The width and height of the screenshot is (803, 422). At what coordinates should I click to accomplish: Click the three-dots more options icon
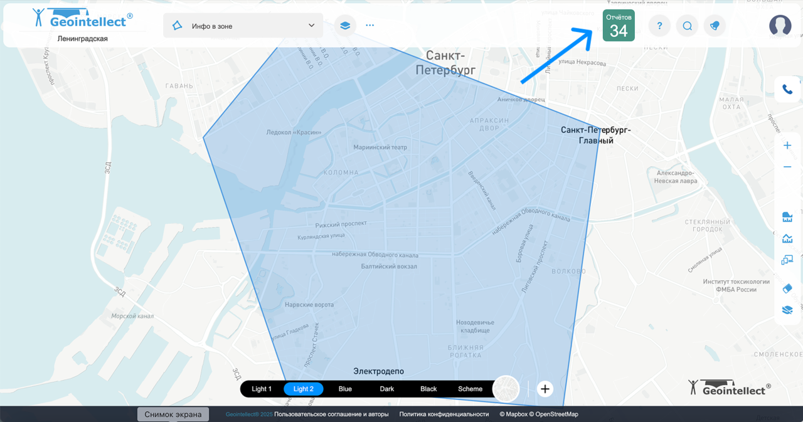pos(370,26)
